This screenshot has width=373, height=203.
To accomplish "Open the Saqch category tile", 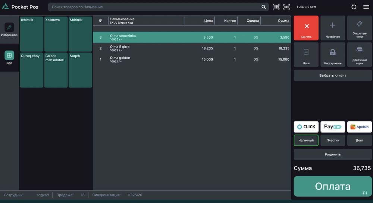I will tap(80, 70).
